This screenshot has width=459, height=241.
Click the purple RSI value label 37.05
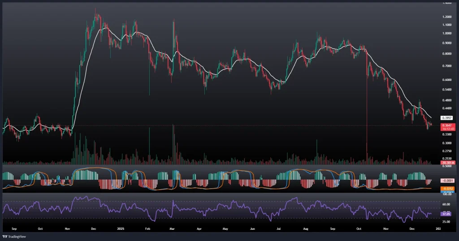coord(446,214)
